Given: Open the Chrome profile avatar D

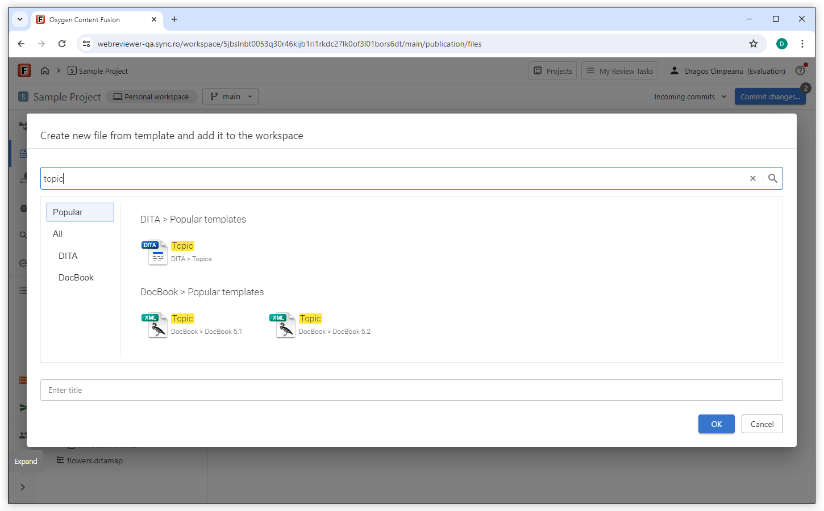Looking at the screenshot, I should 782,44.
